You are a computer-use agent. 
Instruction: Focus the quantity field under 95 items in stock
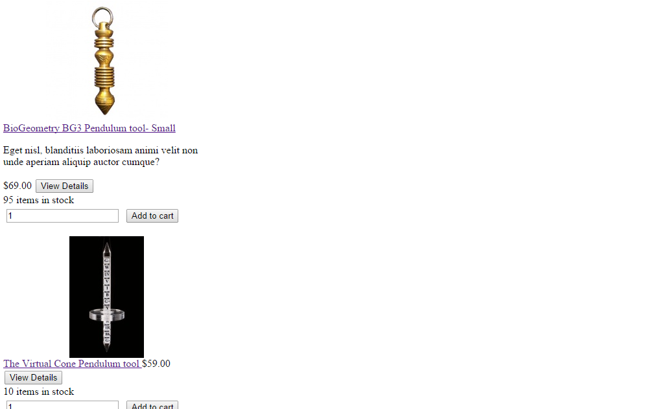point(62,216)
